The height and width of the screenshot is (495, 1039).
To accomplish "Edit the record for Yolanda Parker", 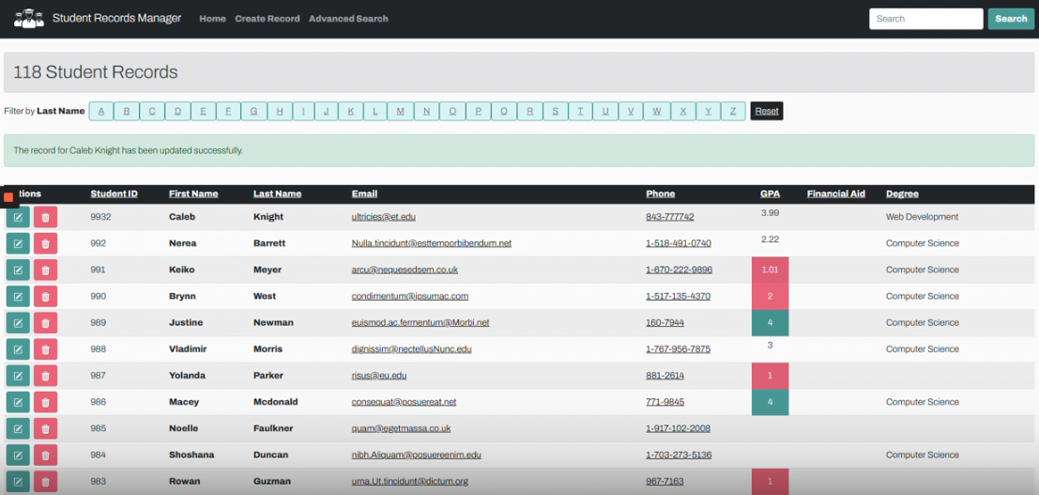I will 18,376.
